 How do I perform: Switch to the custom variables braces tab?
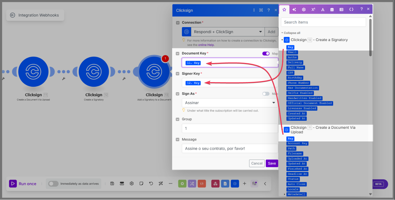click(x=351, y=9)
